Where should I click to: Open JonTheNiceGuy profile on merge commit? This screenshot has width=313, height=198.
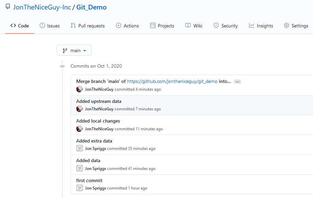pos(99,89)
